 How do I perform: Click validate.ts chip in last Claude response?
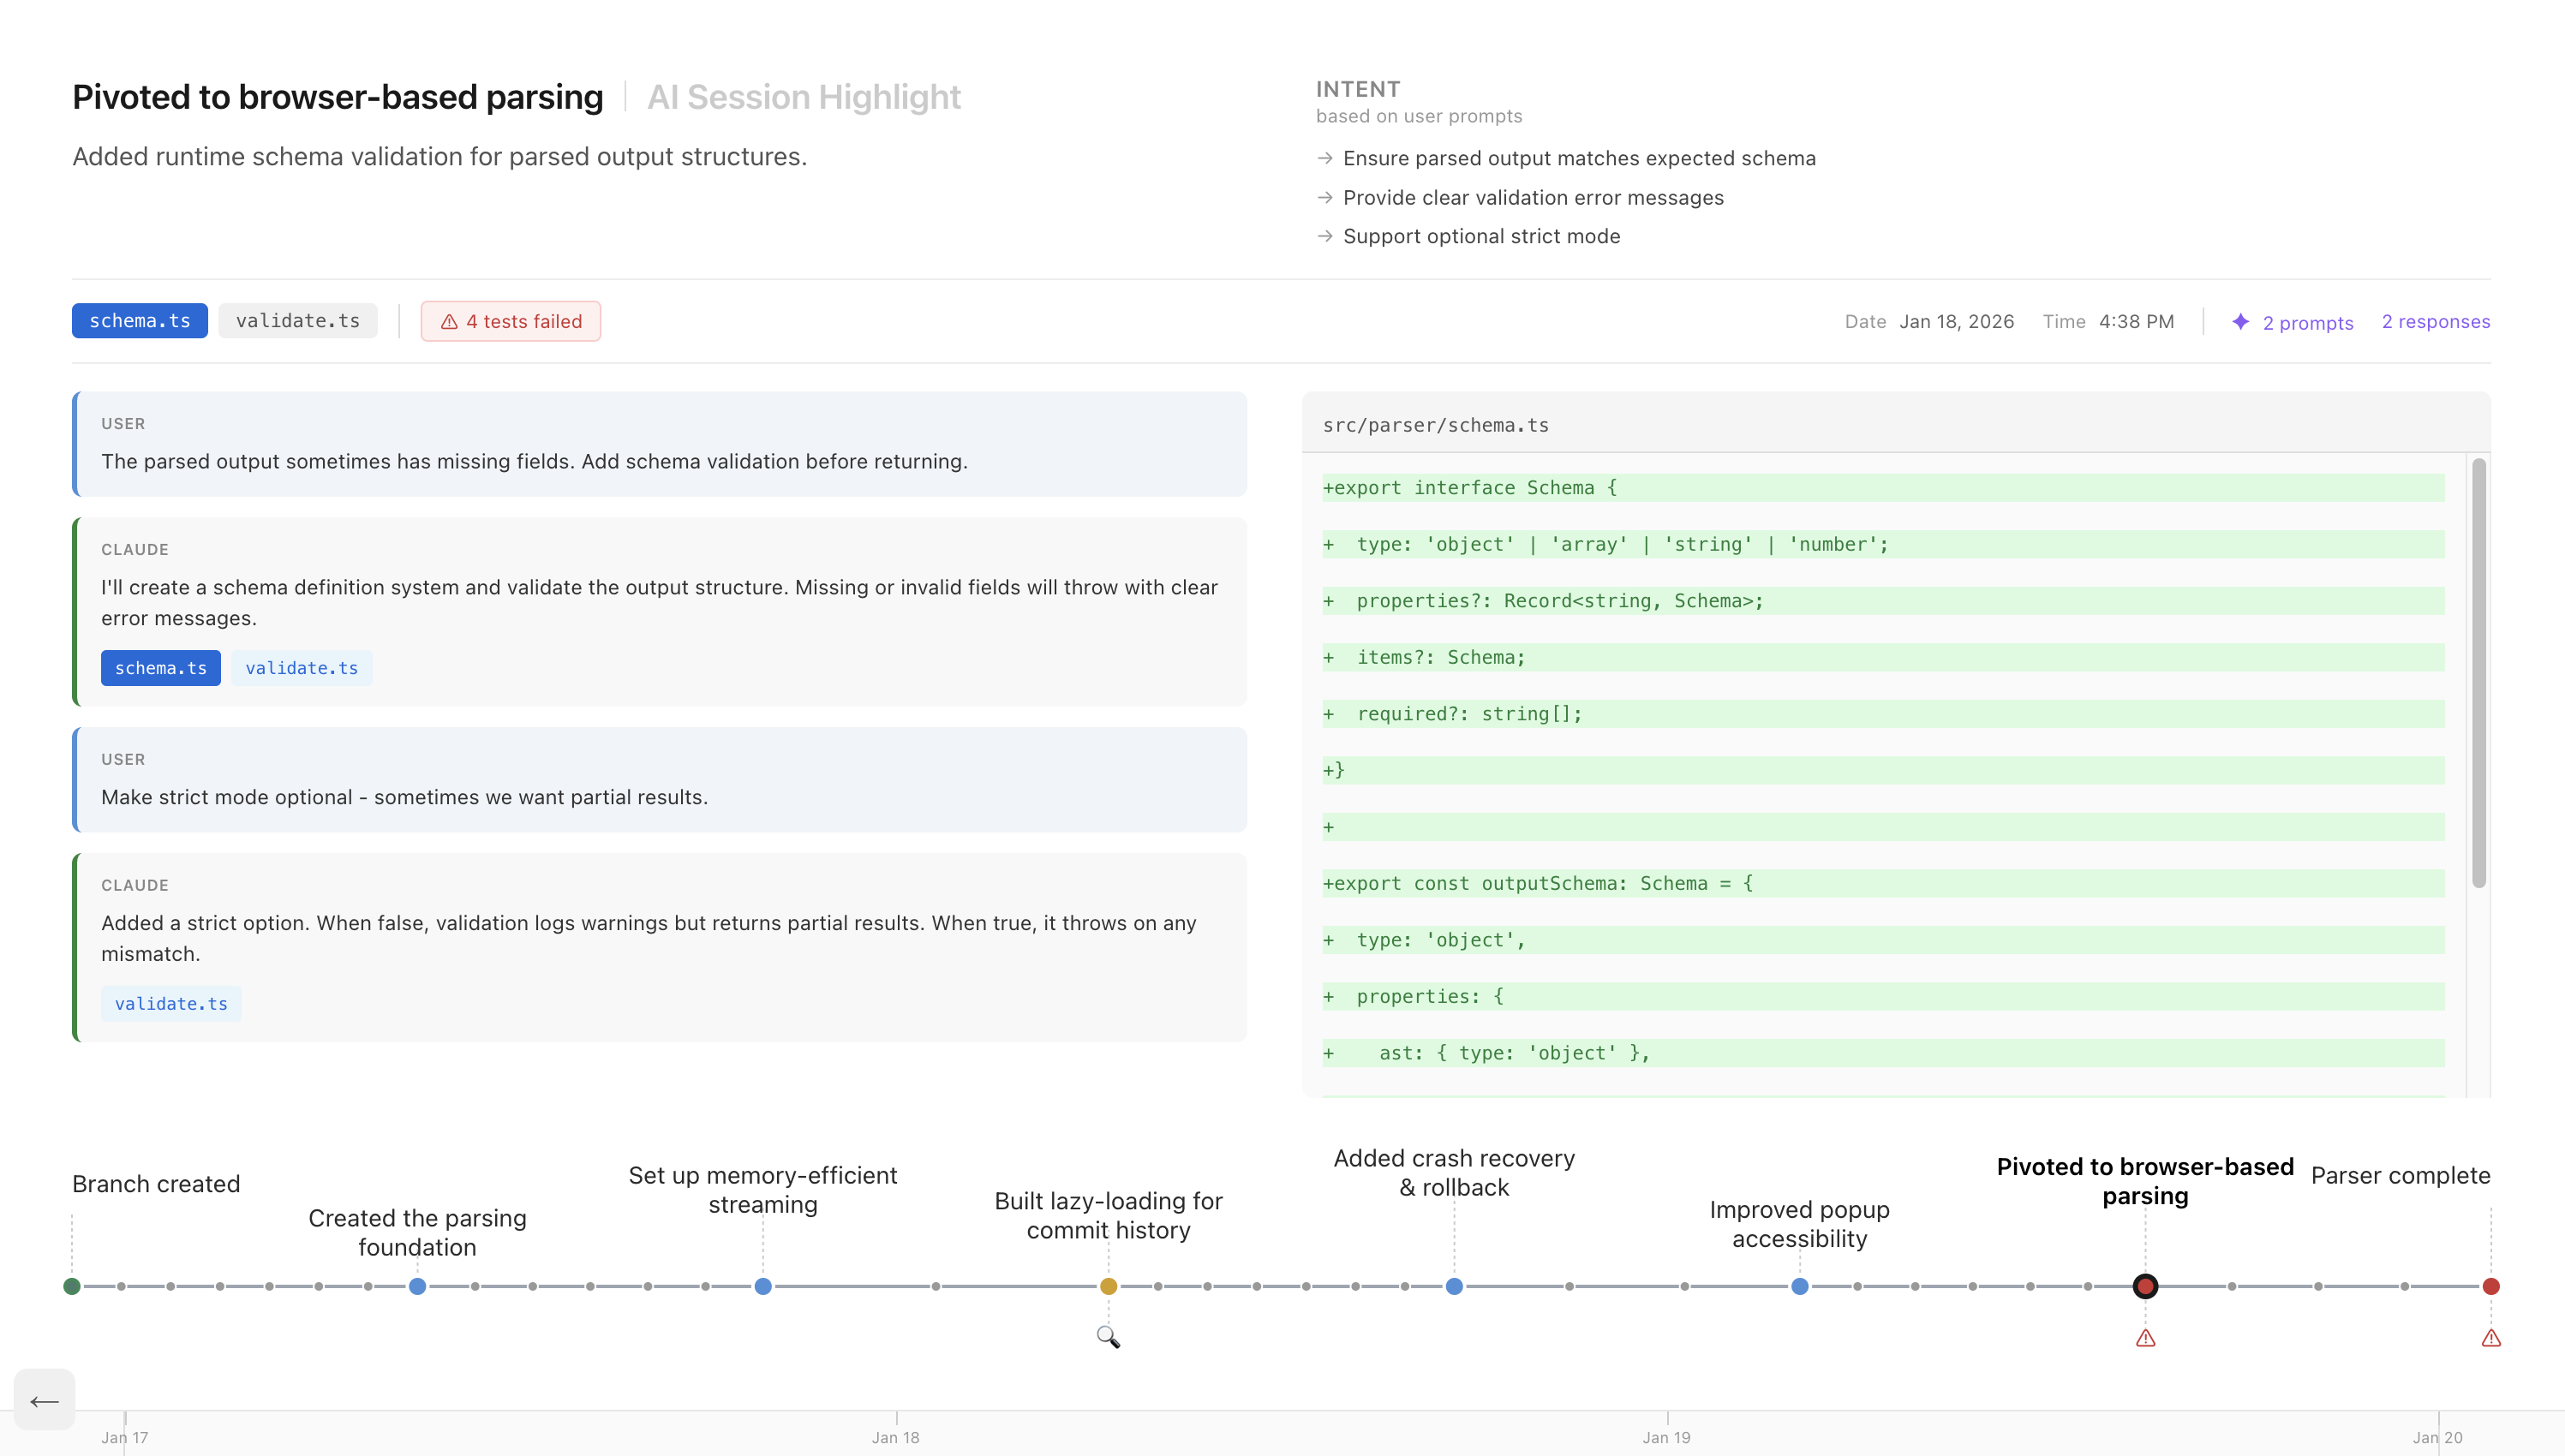(171, 1003)
